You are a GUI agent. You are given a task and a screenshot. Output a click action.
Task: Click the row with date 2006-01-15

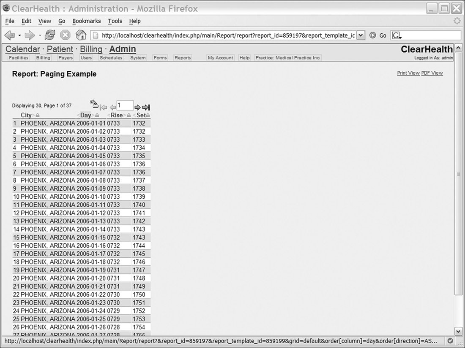pyautogui.click(x=82, y=237)
